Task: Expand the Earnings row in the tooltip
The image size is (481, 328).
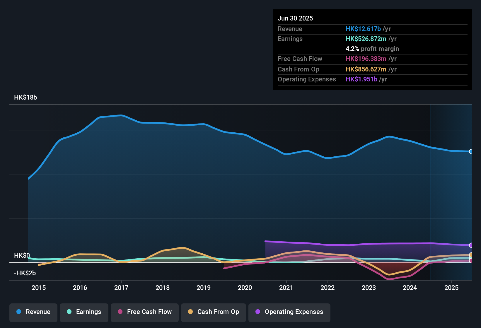Action: pos(290,39)
